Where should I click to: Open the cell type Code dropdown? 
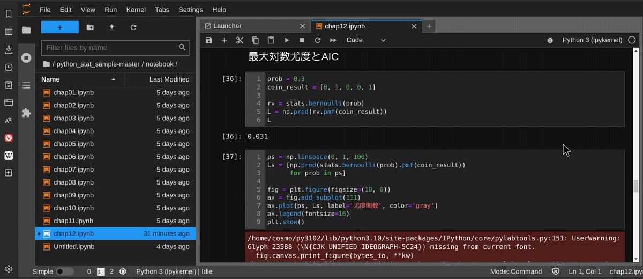pyautogui.click(x=367, y=40)
